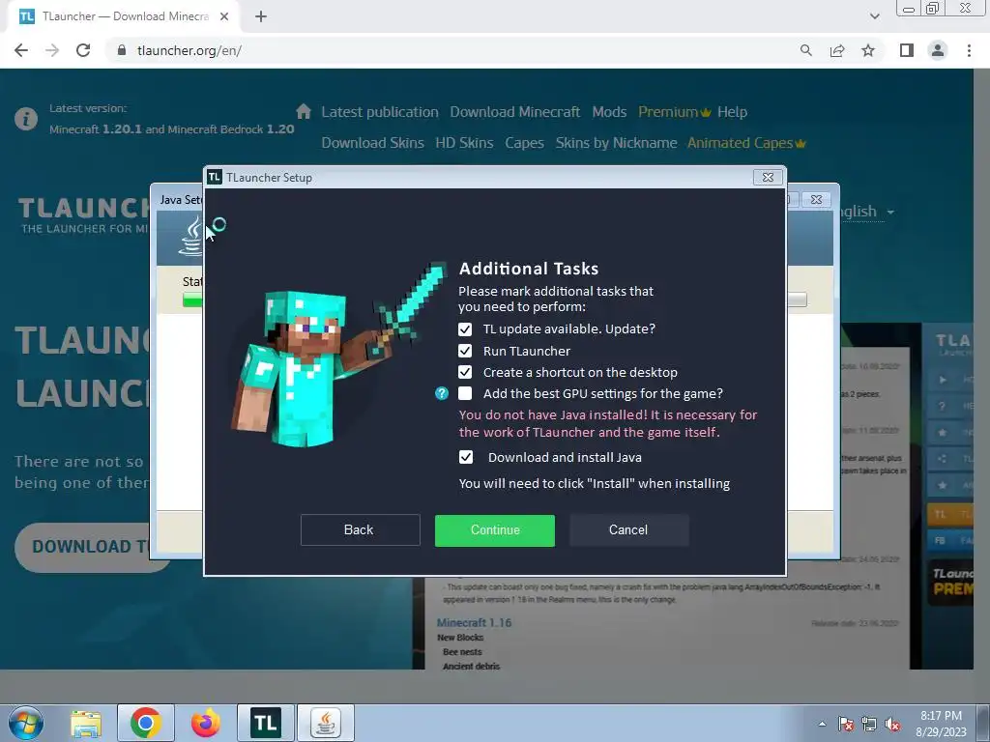The width and height of the screenshot is (990, 742).
Task: Show hidden tray icons arrow
Action: (x=822, y=724)
